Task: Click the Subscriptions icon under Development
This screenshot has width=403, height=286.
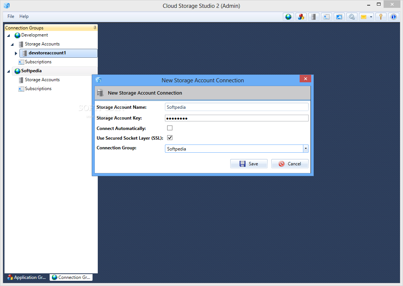Action: 21,62
